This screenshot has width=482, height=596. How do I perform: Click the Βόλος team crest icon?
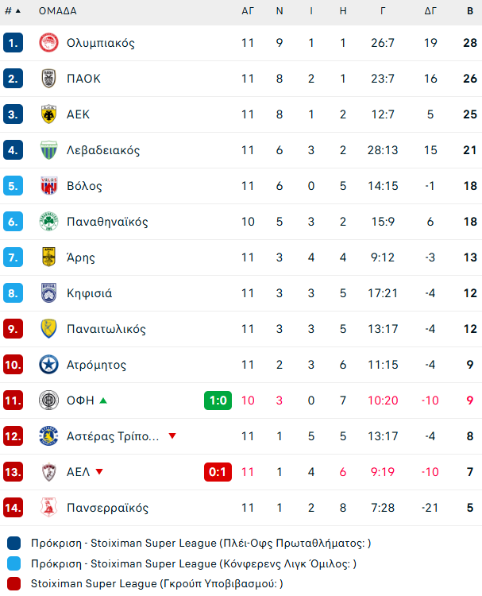point(48,186)
